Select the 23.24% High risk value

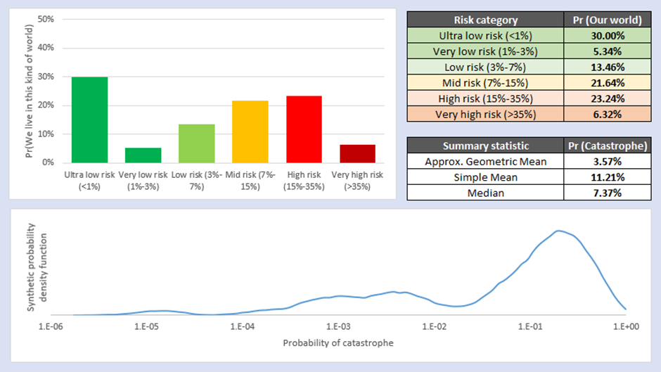tap(606, 98)
